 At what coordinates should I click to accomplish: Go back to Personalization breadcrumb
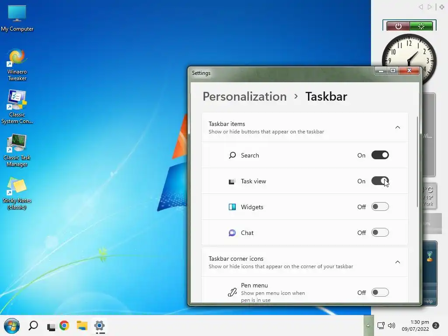coord(245,96)
